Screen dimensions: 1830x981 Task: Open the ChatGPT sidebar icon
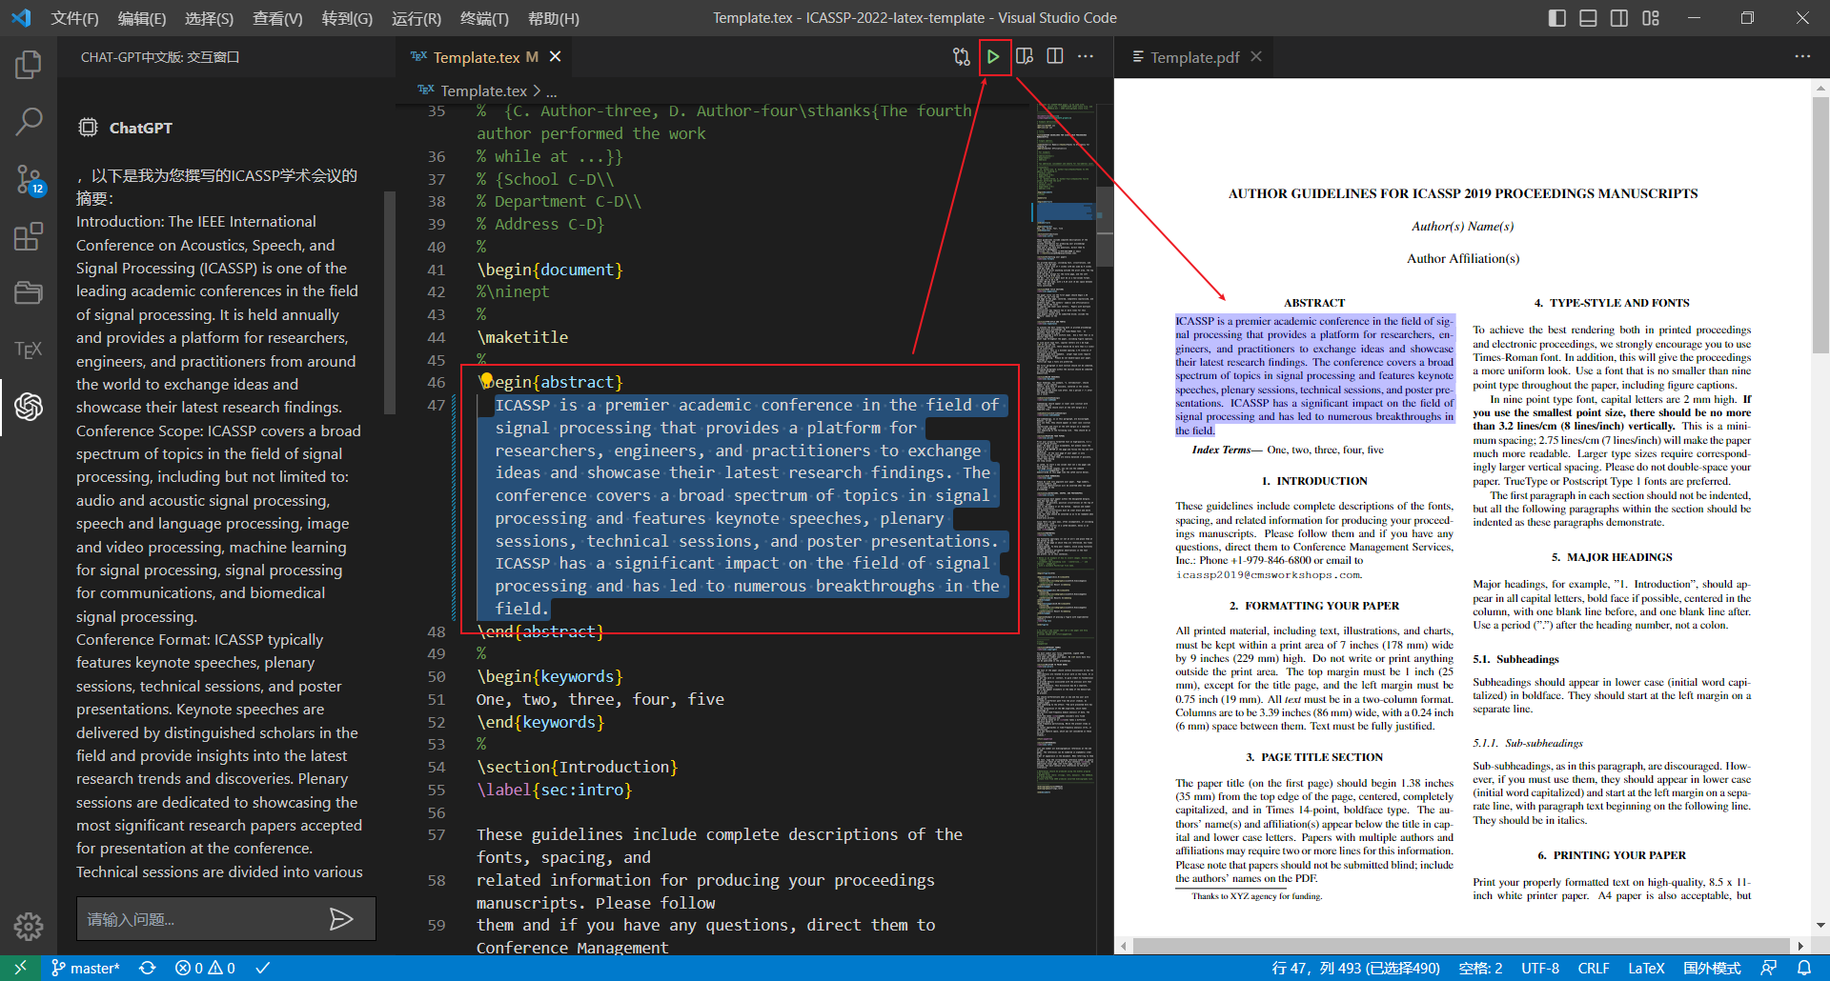29,407
